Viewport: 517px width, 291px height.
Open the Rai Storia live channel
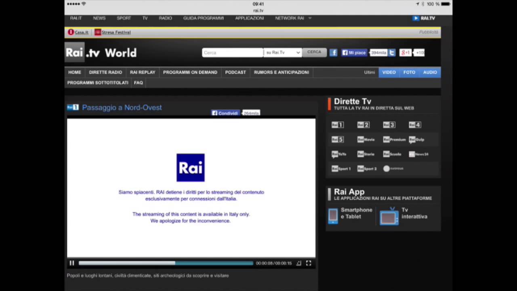point(366,154)
